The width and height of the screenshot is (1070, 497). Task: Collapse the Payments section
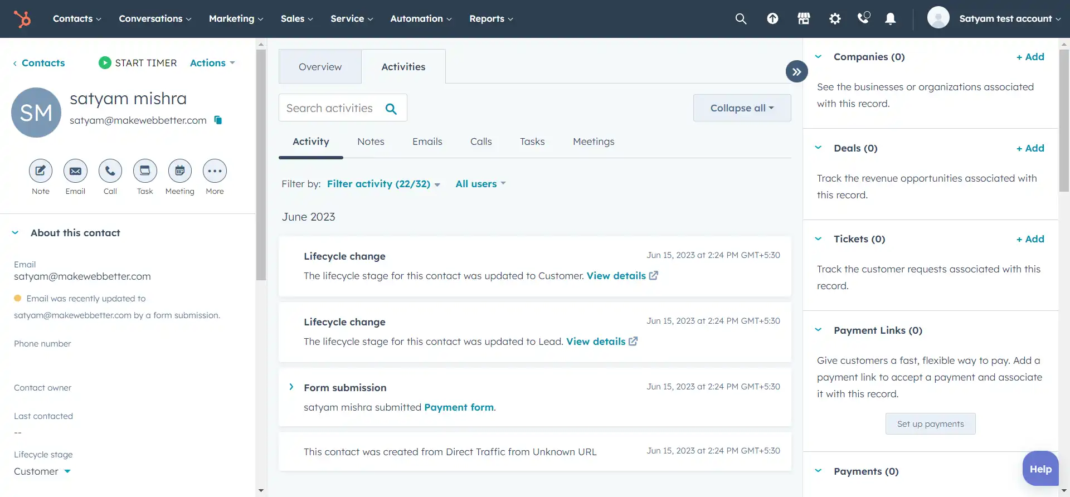818,471
